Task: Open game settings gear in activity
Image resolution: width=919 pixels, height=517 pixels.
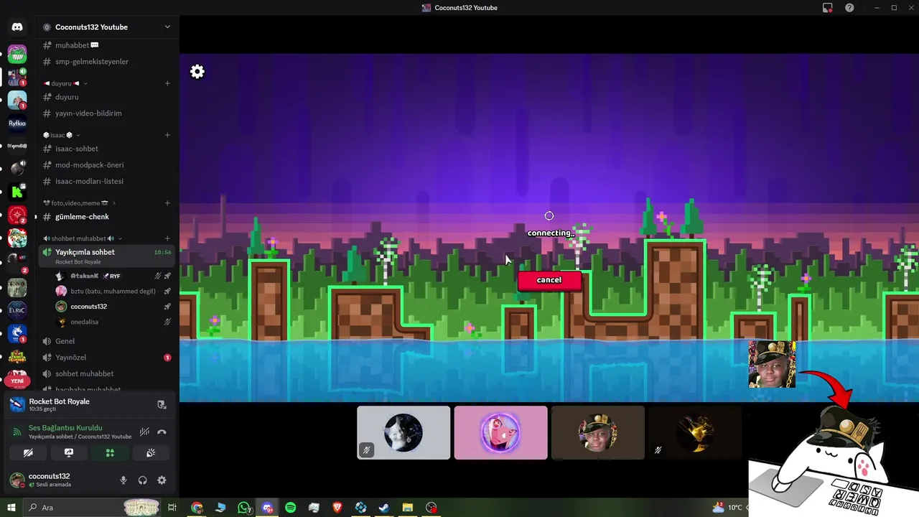Action: 197,72
